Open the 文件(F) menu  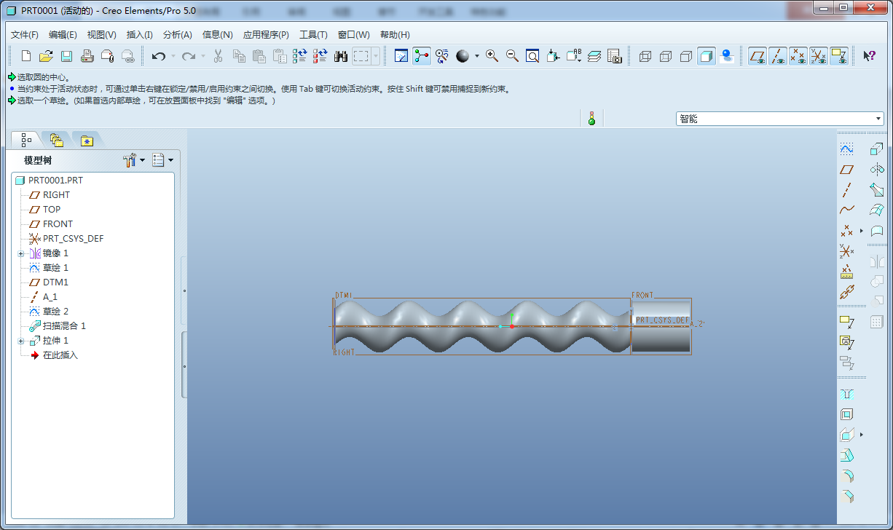25,35
